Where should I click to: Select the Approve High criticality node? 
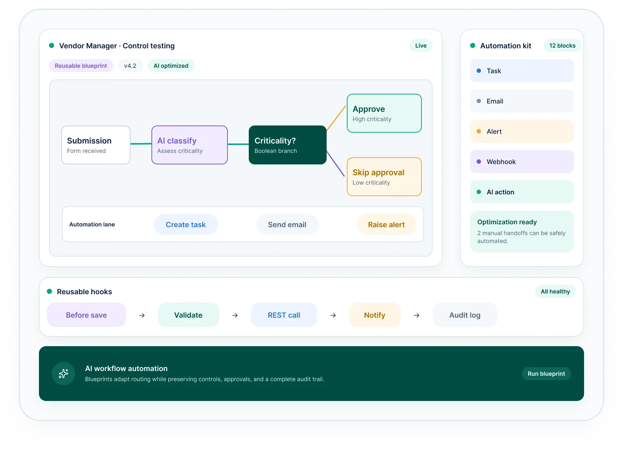pos(384,113)
